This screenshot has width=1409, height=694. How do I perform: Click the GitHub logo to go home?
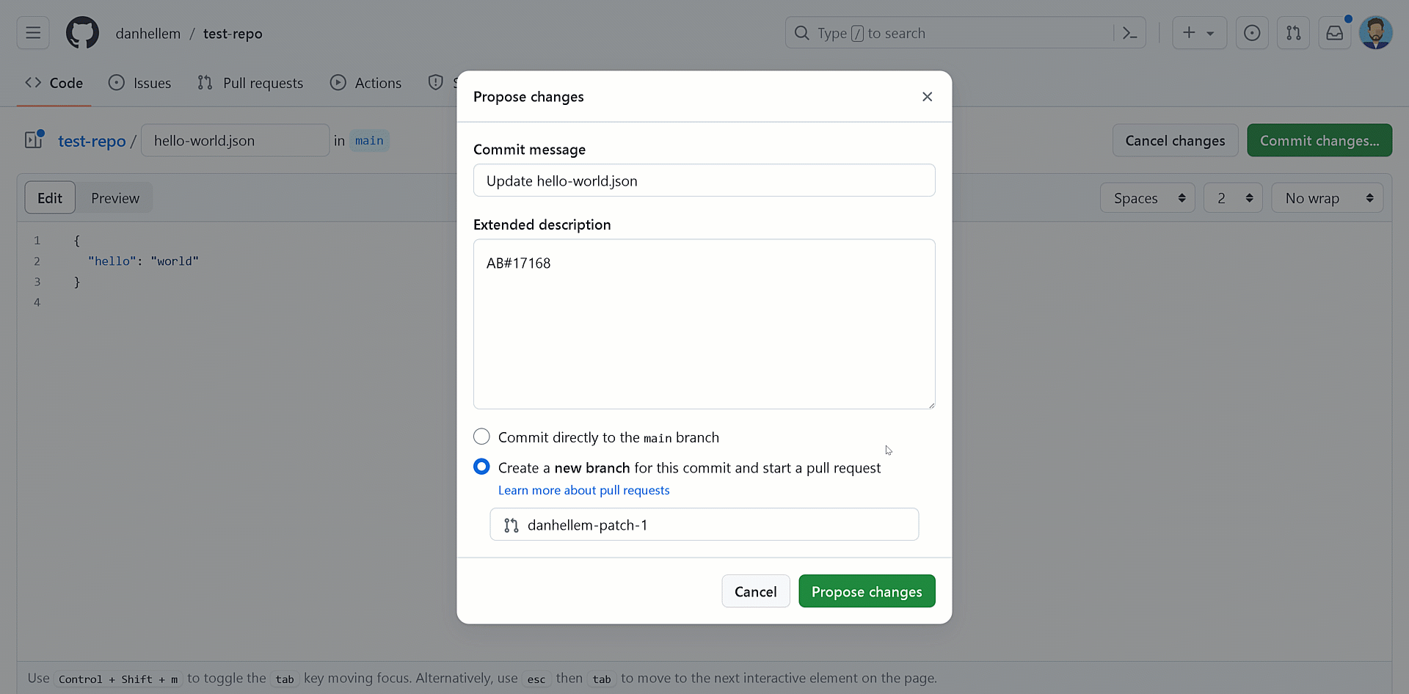point(81,32)
